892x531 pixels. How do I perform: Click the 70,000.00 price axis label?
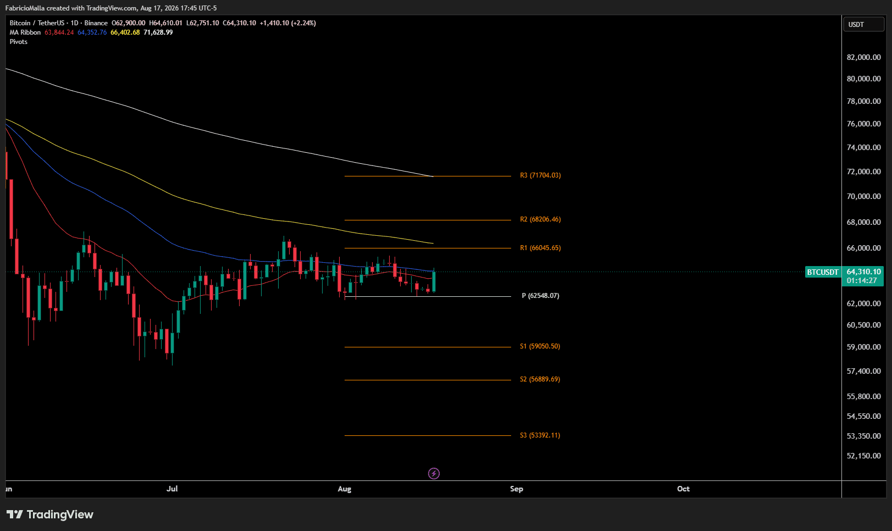coord(863,196)
